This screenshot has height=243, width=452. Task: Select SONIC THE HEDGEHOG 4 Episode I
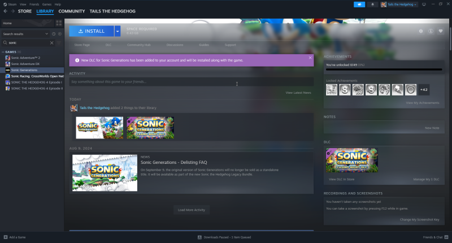[32, 82]
